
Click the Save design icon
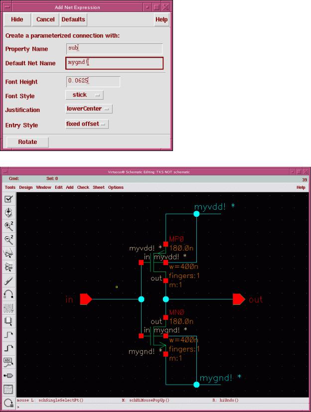point(8,213)
